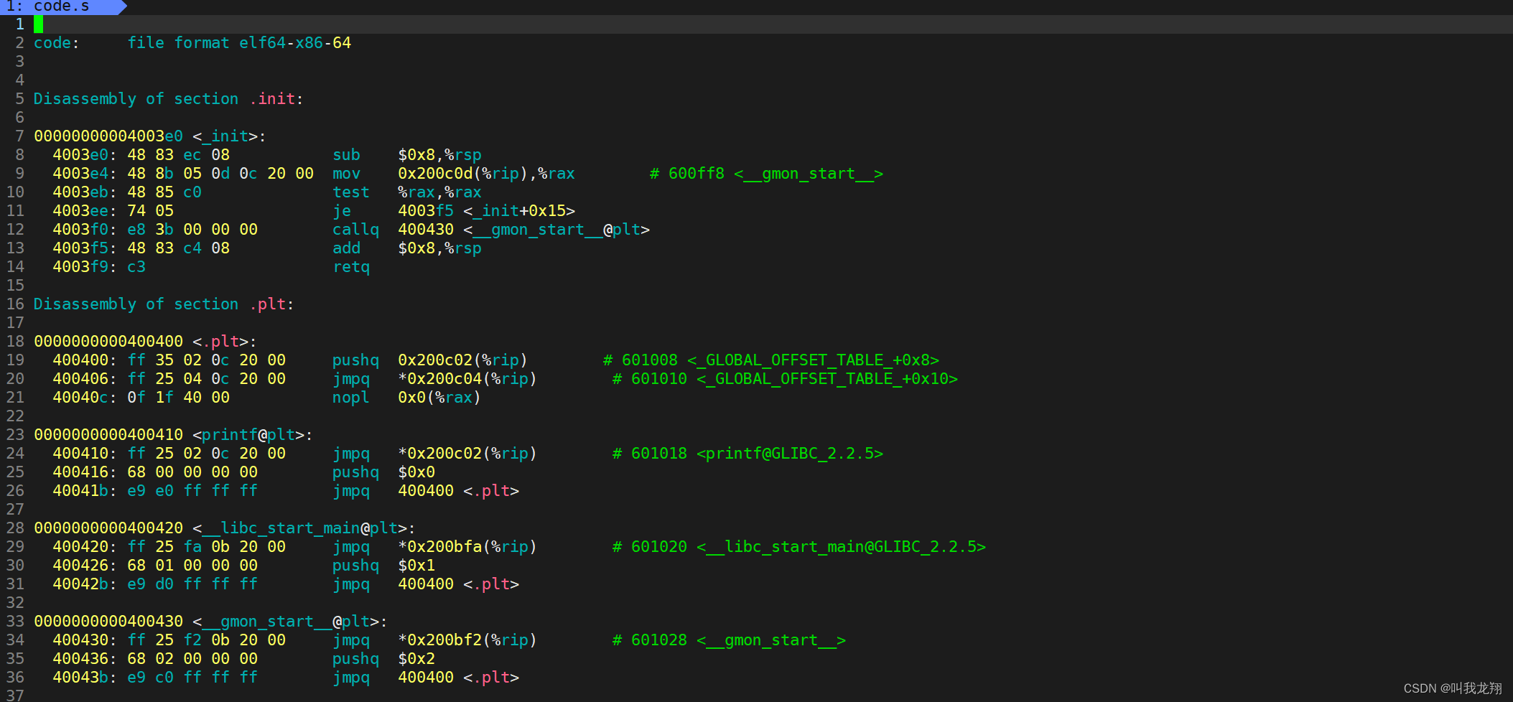This screenshot has width=1513, height=702.
Task: Click '0x200c0d(%rip),%rax' operand on line 9
Action: 486,174
